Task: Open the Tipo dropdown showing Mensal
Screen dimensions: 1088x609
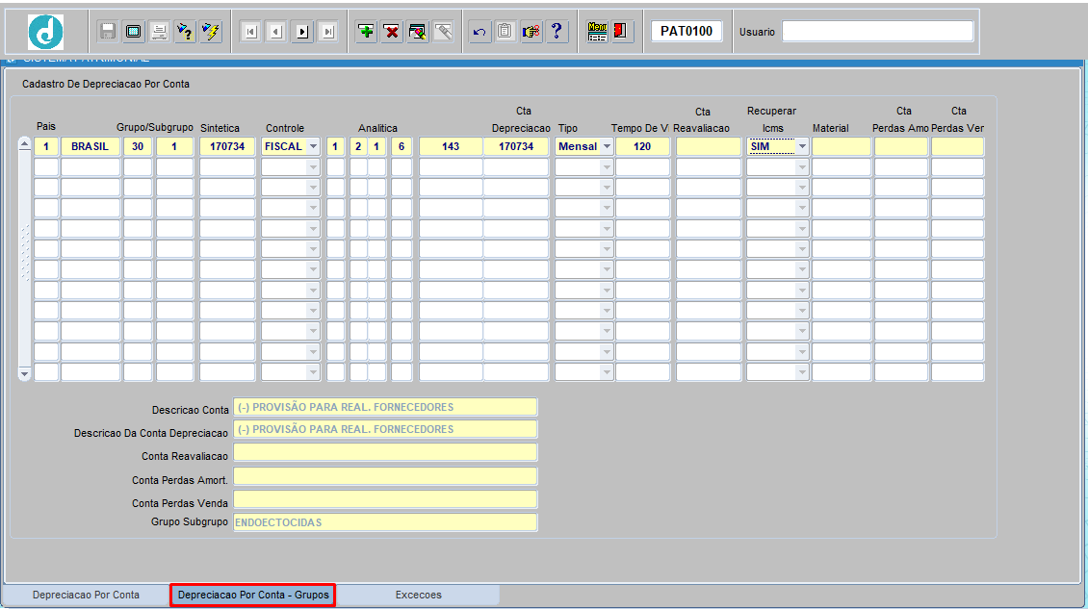Action: (x=607, y=147)
